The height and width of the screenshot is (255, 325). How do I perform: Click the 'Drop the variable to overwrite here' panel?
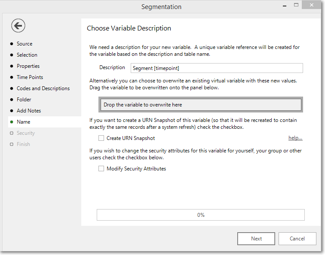(201, 105)
